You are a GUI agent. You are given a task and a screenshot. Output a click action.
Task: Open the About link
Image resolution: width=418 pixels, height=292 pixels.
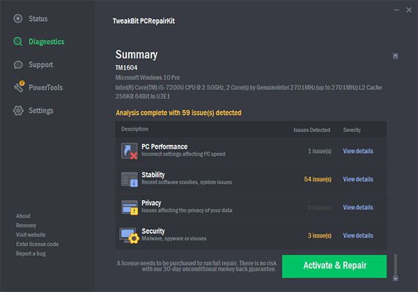click(23, 216)
